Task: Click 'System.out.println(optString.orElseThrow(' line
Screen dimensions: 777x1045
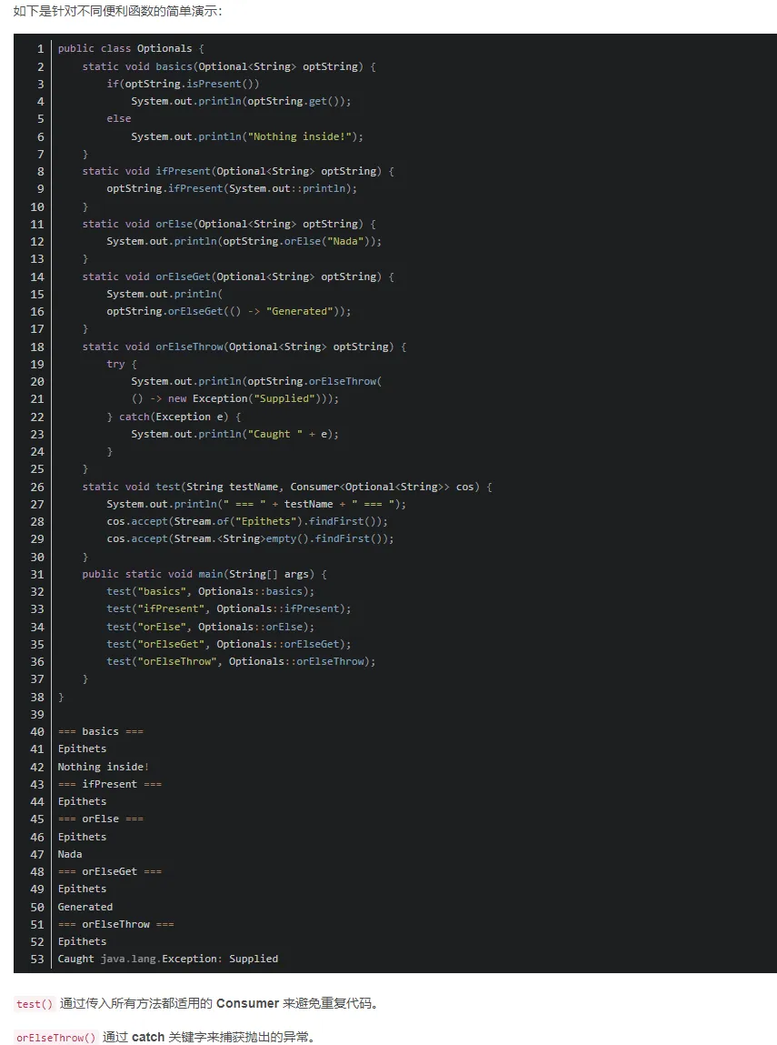Action: click(x=256, y=381)
